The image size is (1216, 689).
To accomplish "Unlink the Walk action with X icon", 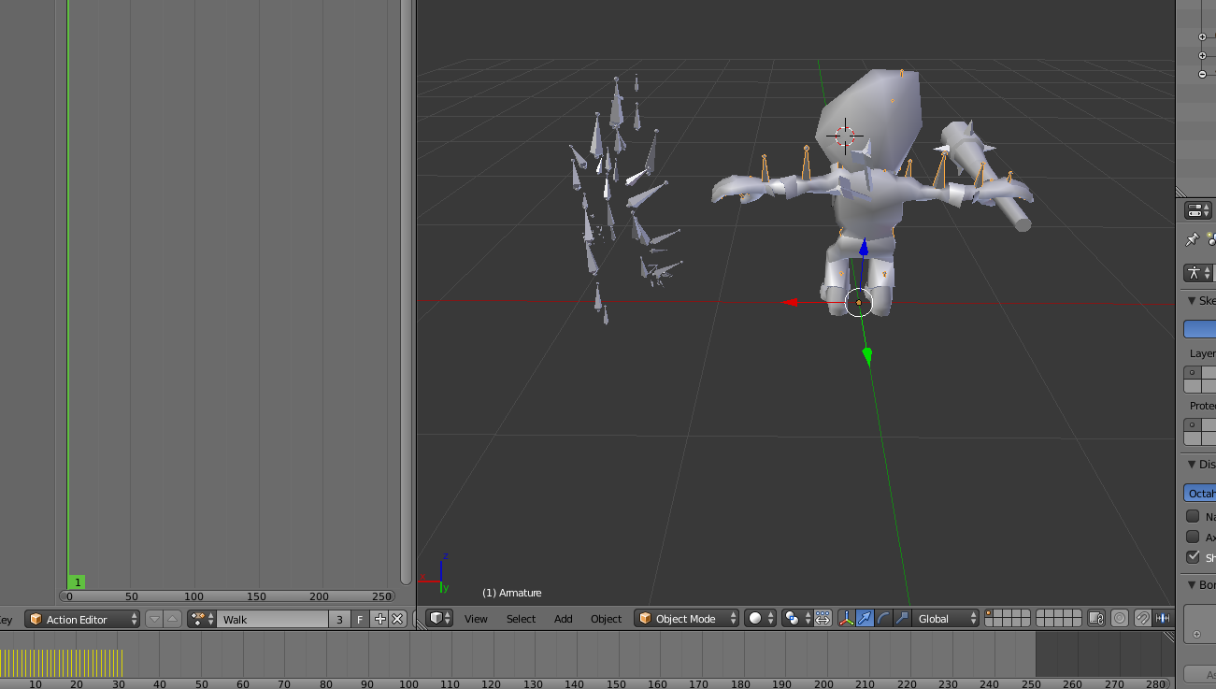I will 397,619.
